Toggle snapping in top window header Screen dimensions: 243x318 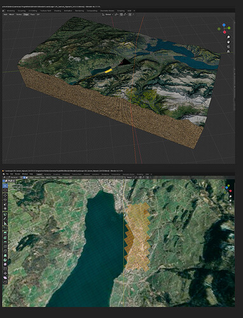[121, 15]
